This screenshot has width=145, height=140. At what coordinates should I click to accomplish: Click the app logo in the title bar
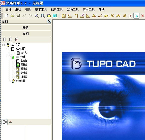point(3,3)
